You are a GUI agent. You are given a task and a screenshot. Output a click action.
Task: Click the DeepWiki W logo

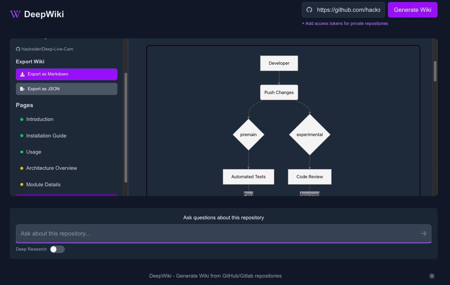click(15, 14)
